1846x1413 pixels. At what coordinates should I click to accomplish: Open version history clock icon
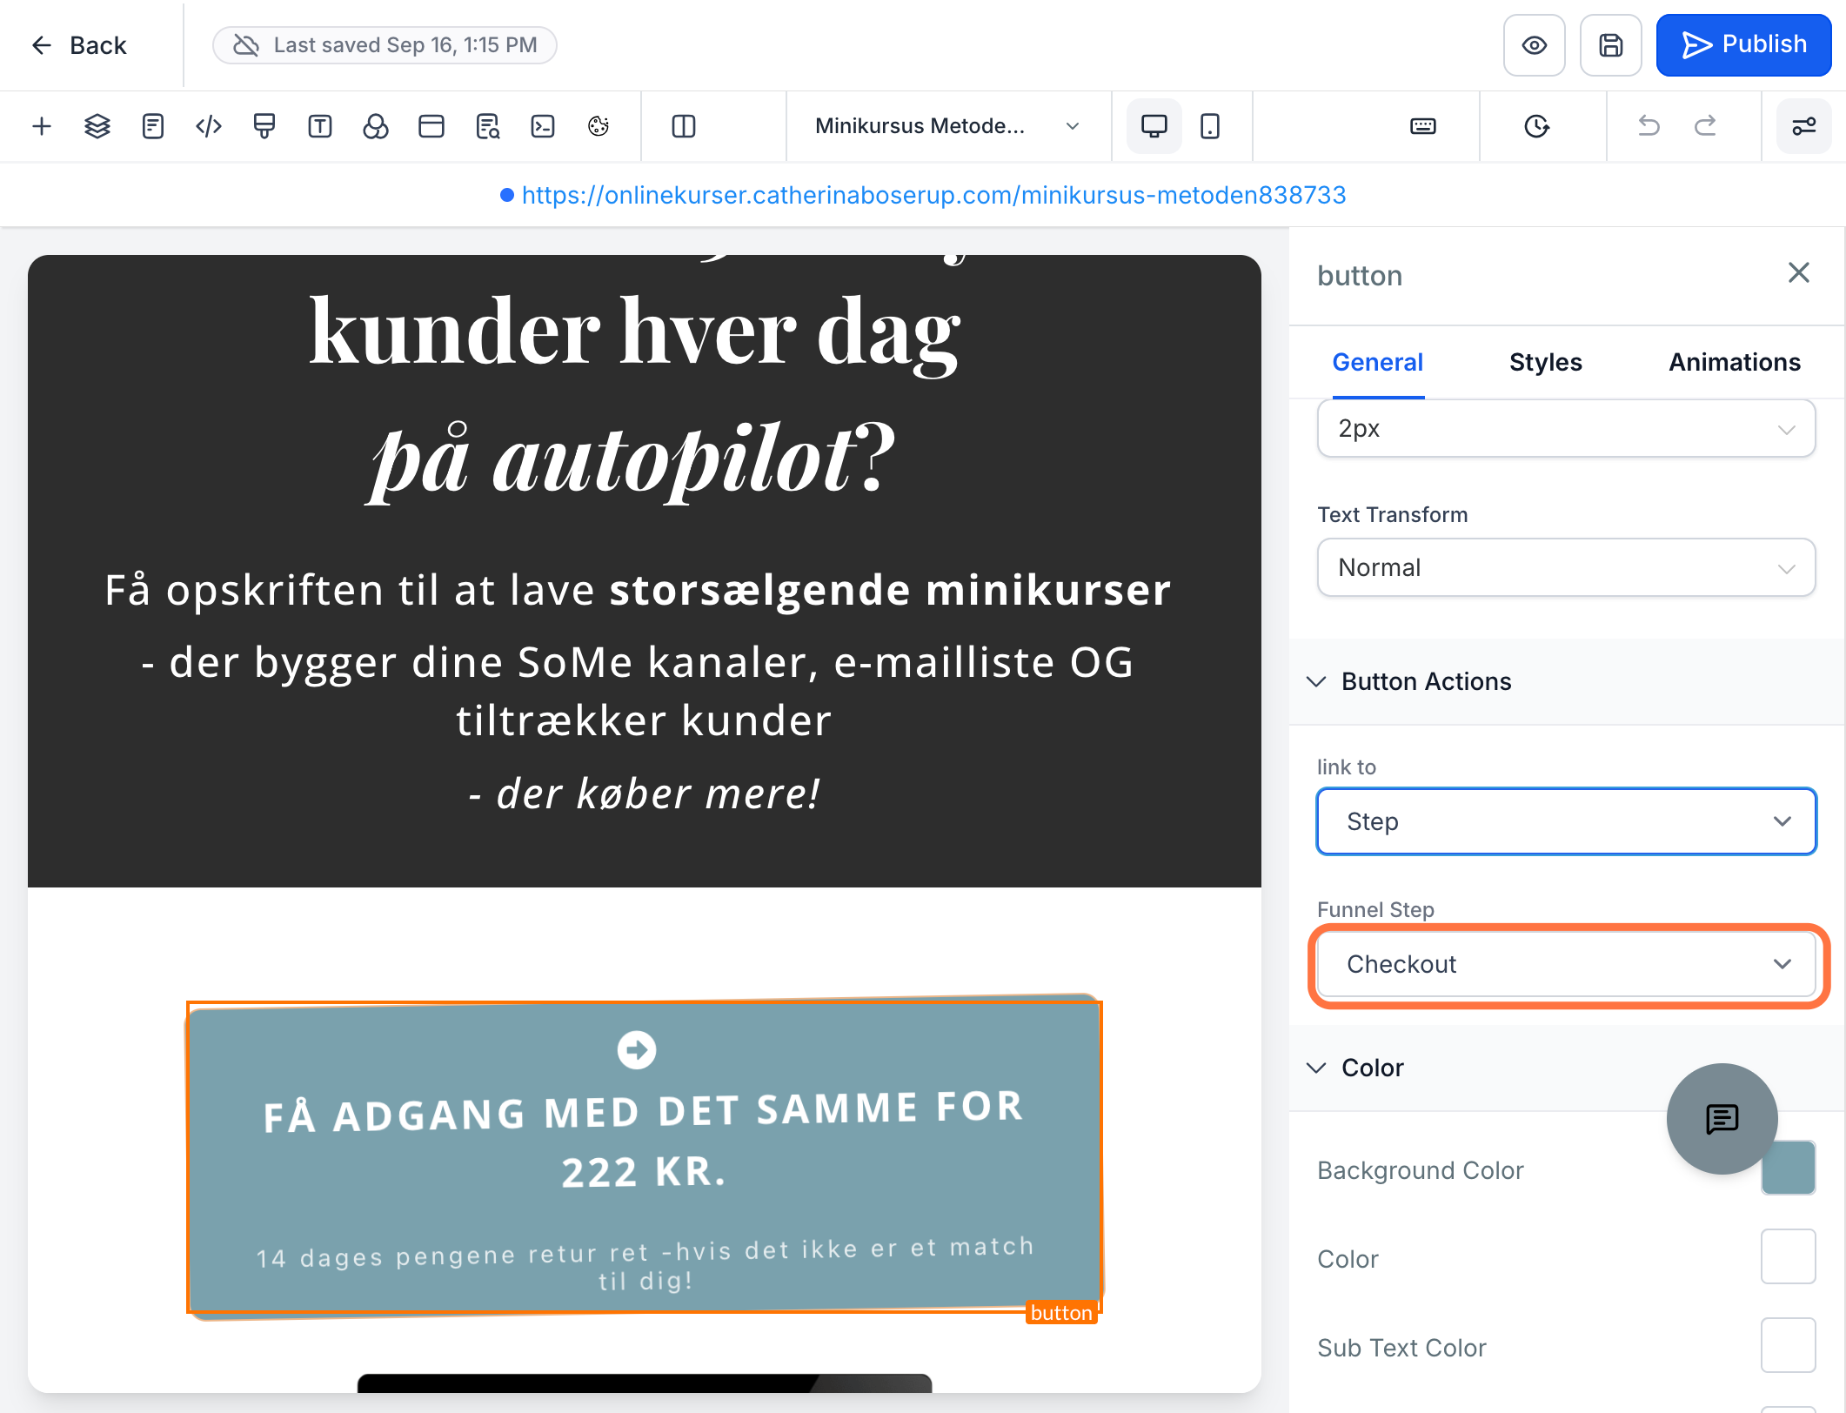pos(1537,127)
